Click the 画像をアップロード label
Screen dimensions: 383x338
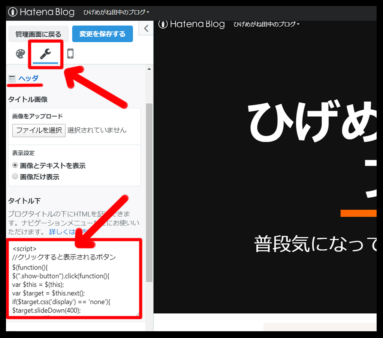point(37,116)
